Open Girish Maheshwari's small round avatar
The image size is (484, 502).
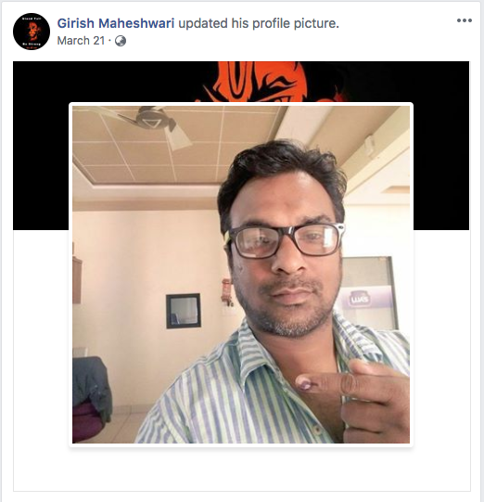click(x=32, y=32)
